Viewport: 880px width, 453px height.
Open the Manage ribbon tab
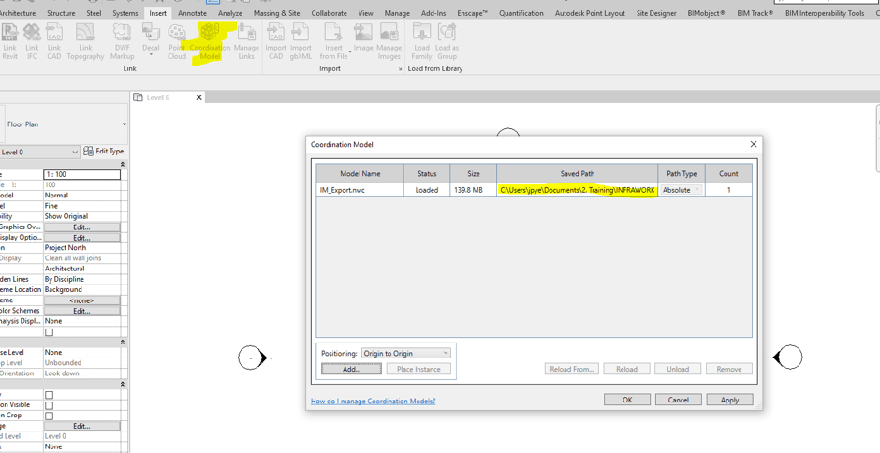(x=397, y=13)
